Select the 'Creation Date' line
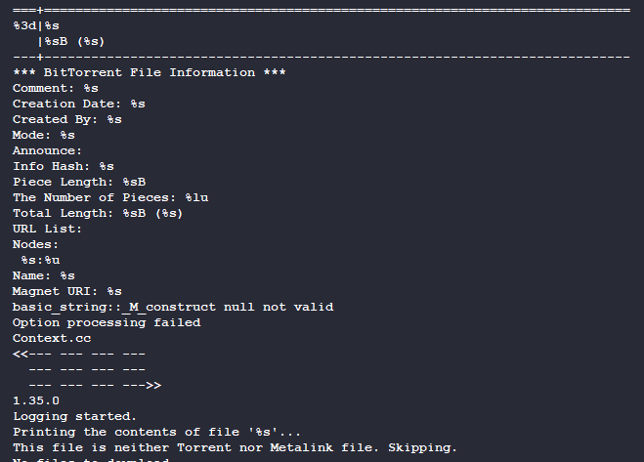This screenshot has height=462, width=644. [x=79, y=104]
